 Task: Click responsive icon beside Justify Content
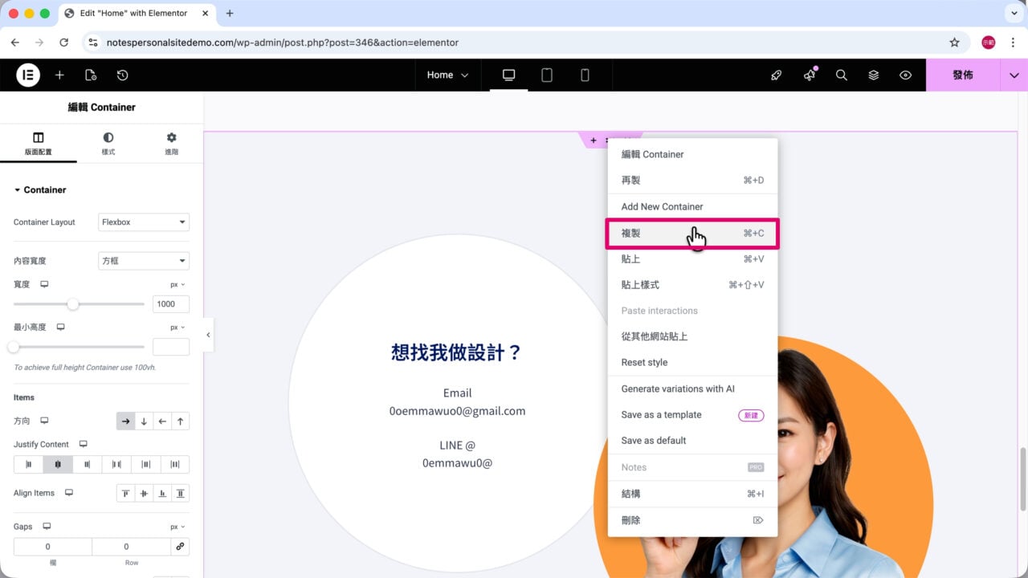[83, 444]
